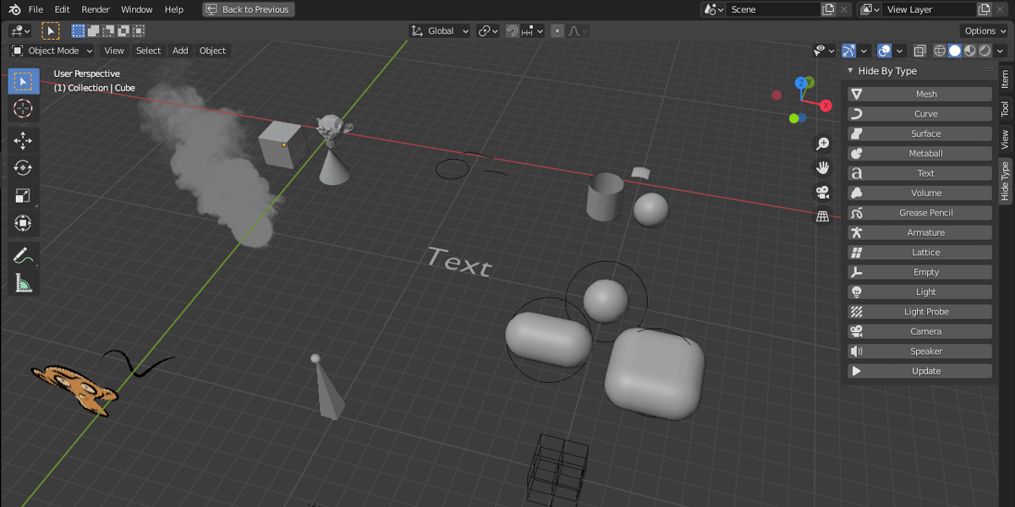The width and height of the screenshot is (1015, 507).
Task: Click the blue Z axis on navigation gizmo
Action: (800, 83)
